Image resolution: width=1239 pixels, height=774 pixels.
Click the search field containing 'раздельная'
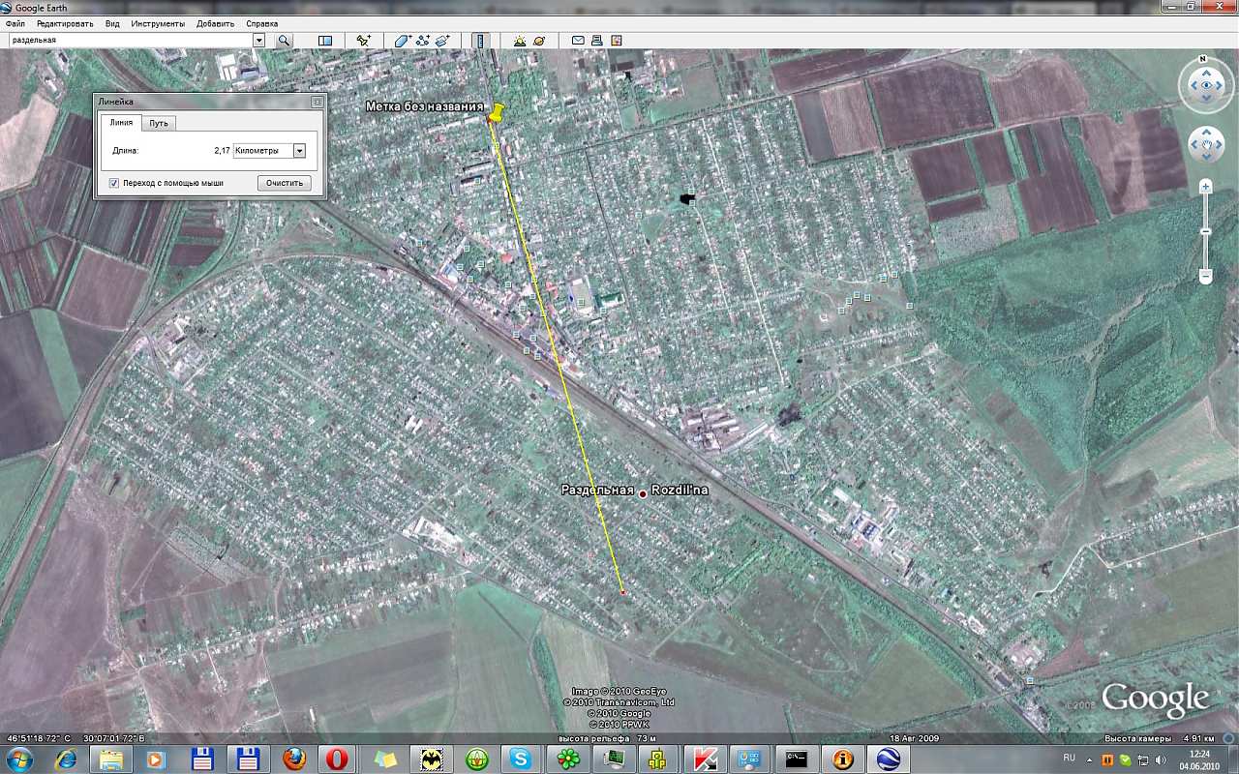click(x=130, y=41)
